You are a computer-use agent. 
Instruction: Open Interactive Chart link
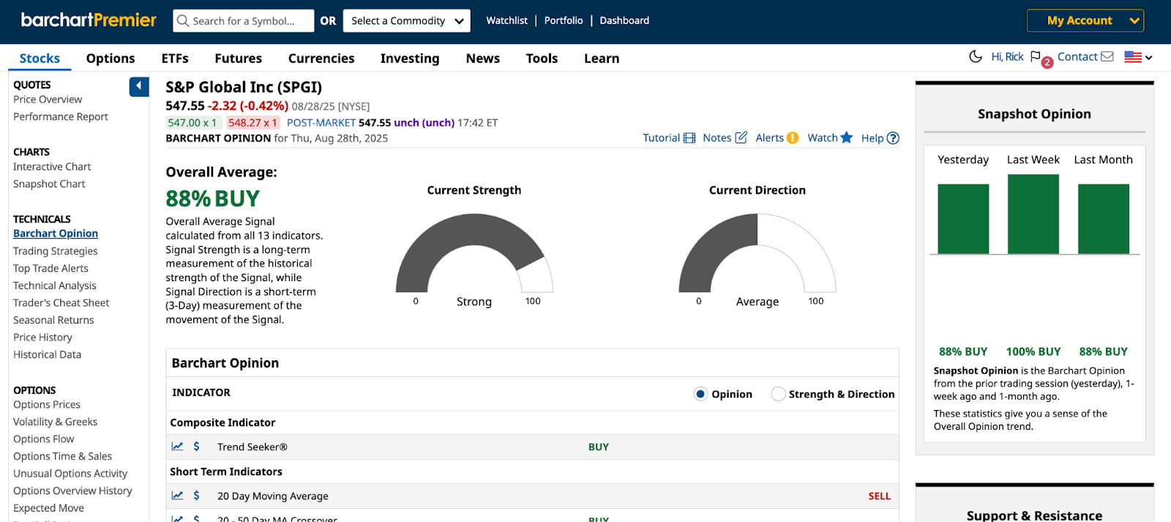[x=52, y=167]
